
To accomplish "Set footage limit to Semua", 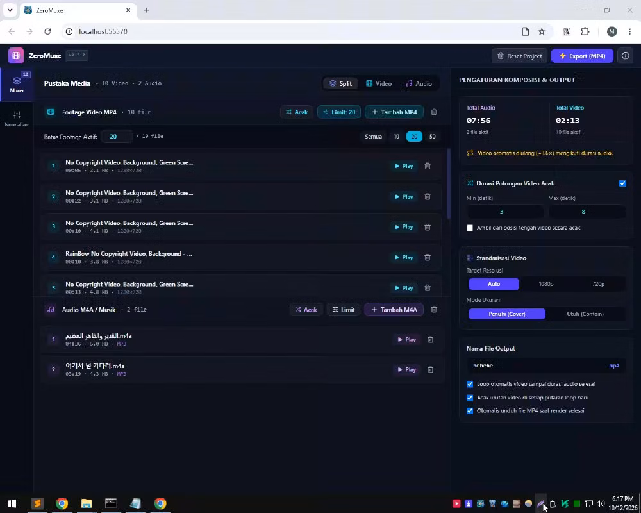I will (373, 137).
